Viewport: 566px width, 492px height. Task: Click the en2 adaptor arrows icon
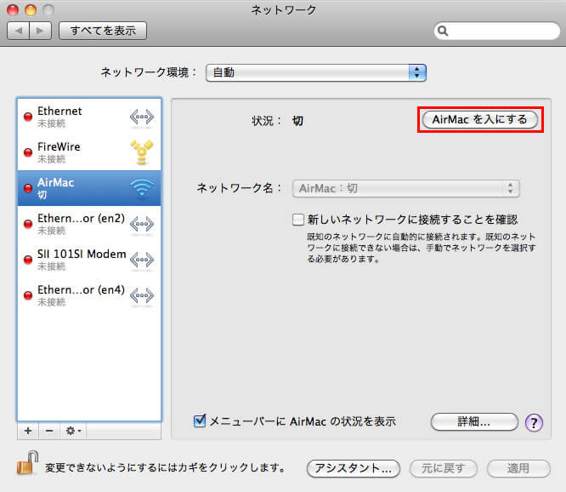142,224
